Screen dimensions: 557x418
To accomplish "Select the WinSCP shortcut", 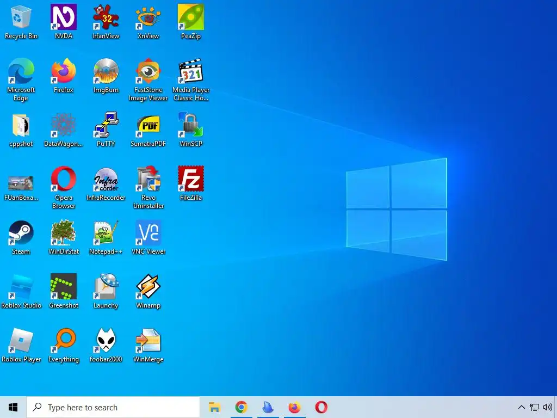I will 191,130.
